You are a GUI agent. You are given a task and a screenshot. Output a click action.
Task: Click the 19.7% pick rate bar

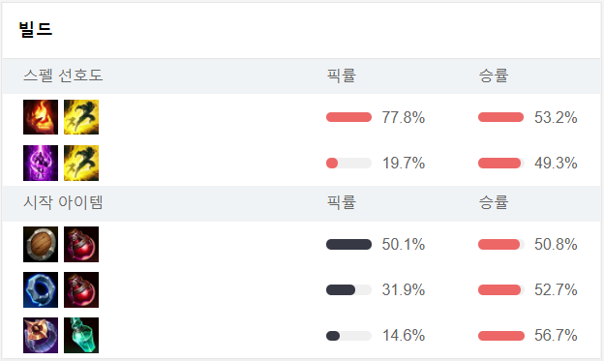click(349, 163)
